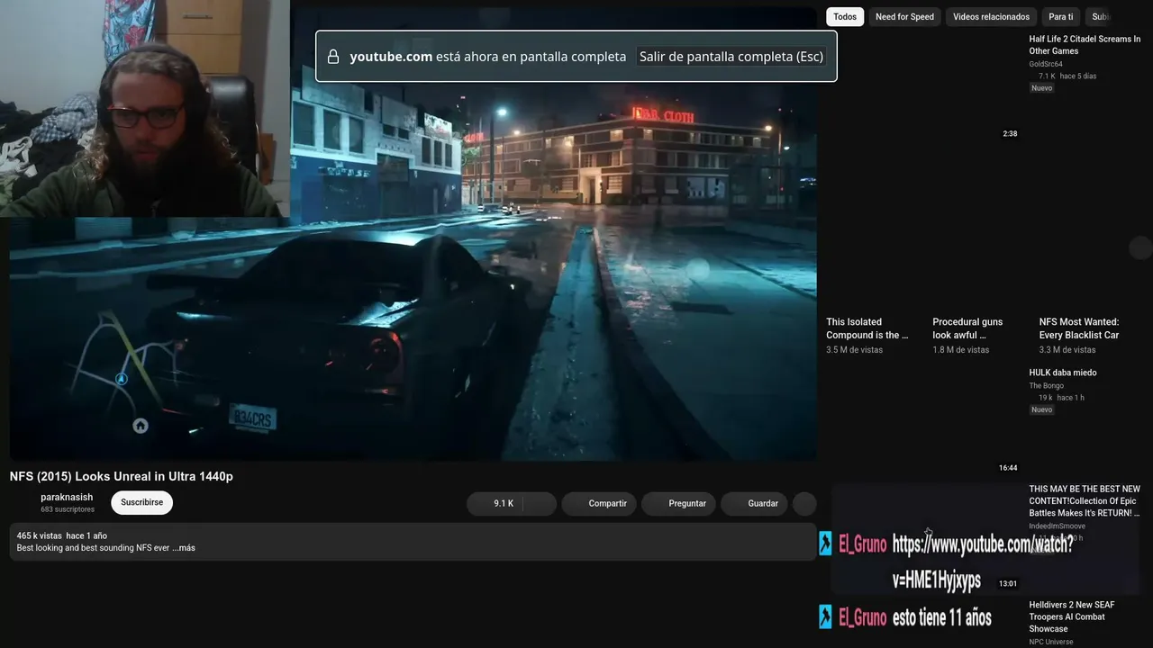Click the chat badge beside 'esto tiene 11 años'
The image size is (1153, 648).
pos(825,616)
